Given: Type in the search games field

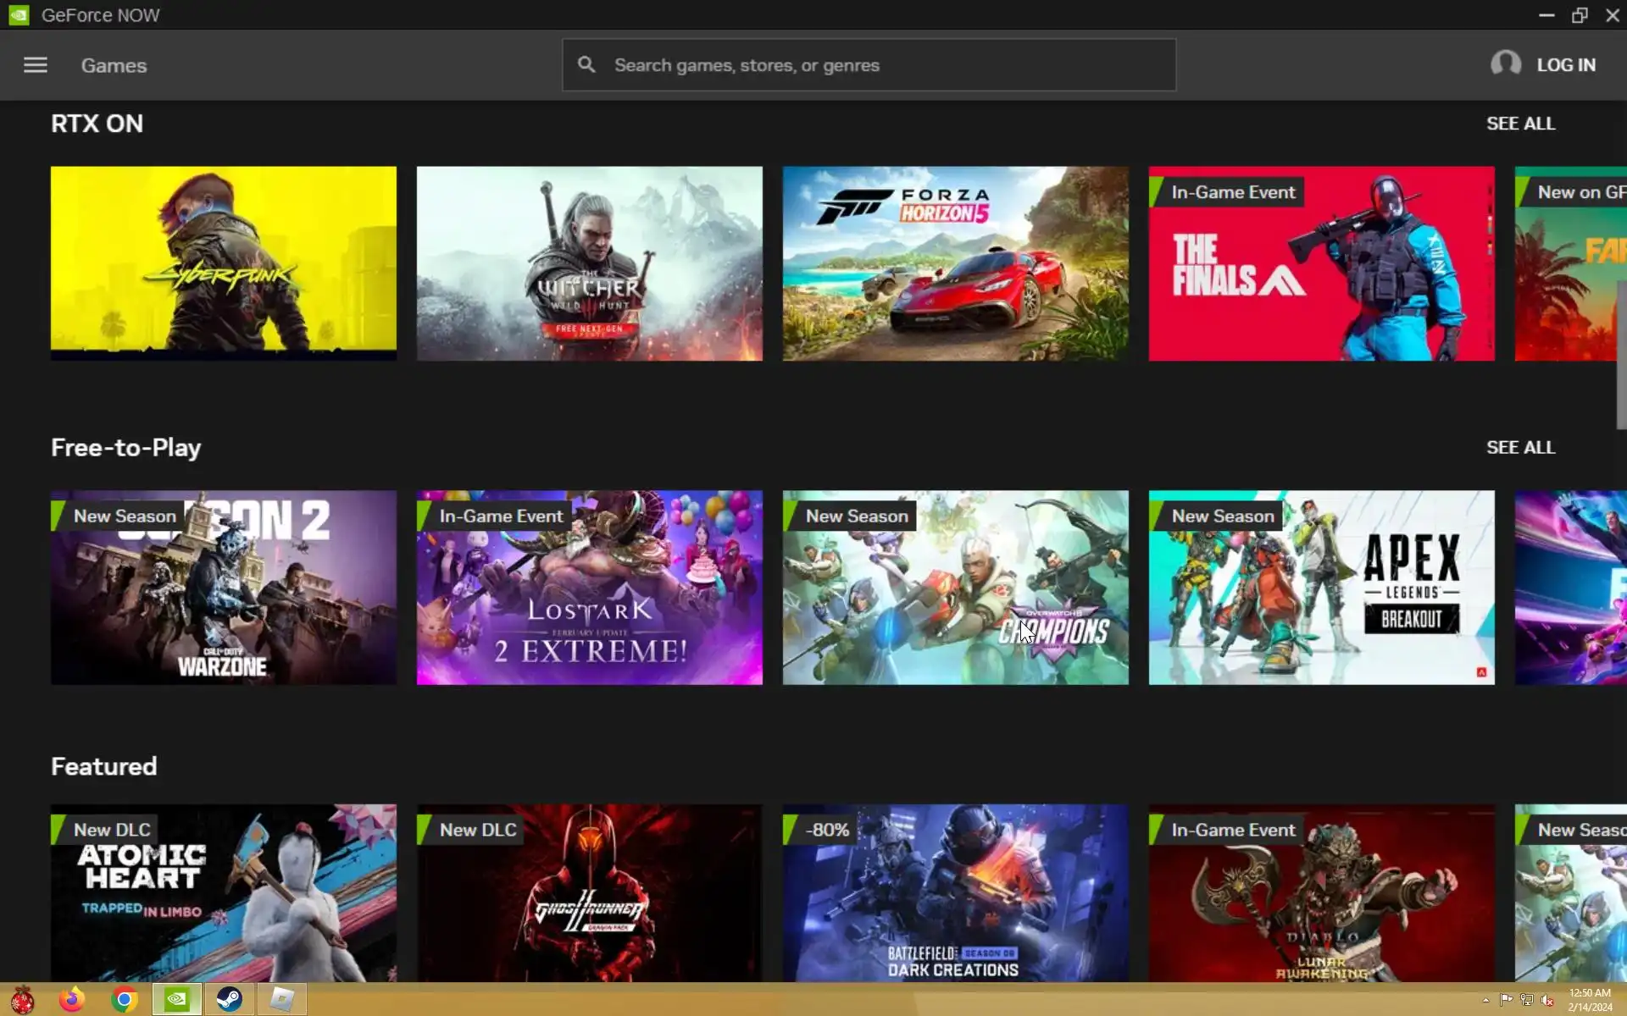Looking at the screenshot, I should point(881,65).
